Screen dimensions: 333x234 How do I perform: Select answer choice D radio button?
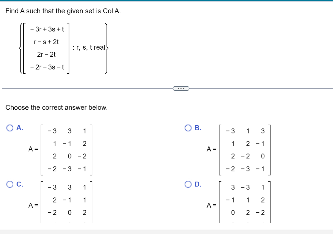(x=188, y=184)
